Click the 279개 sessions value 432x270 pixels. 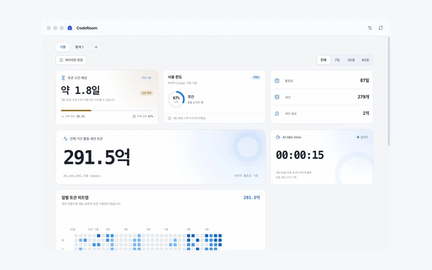363,97
